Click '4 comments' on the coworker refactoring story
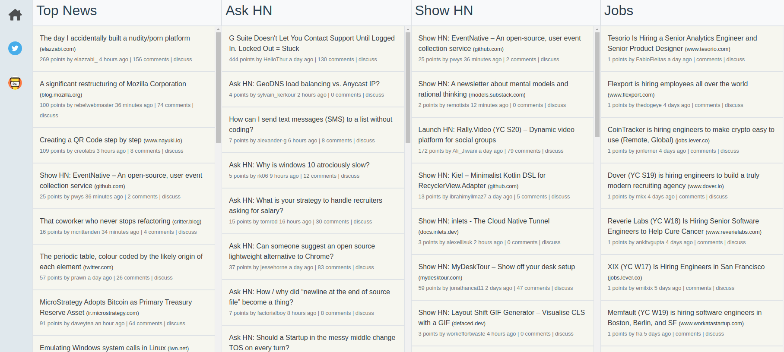This screenshot has width=784, height=352. tap(159, 232)
